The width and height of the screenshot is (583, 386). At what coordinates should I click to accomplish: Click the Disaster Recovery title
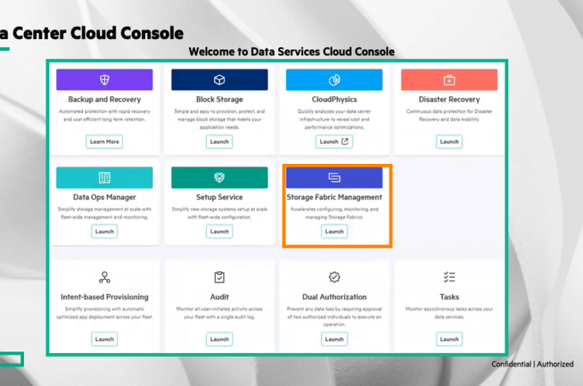point(449,99)
